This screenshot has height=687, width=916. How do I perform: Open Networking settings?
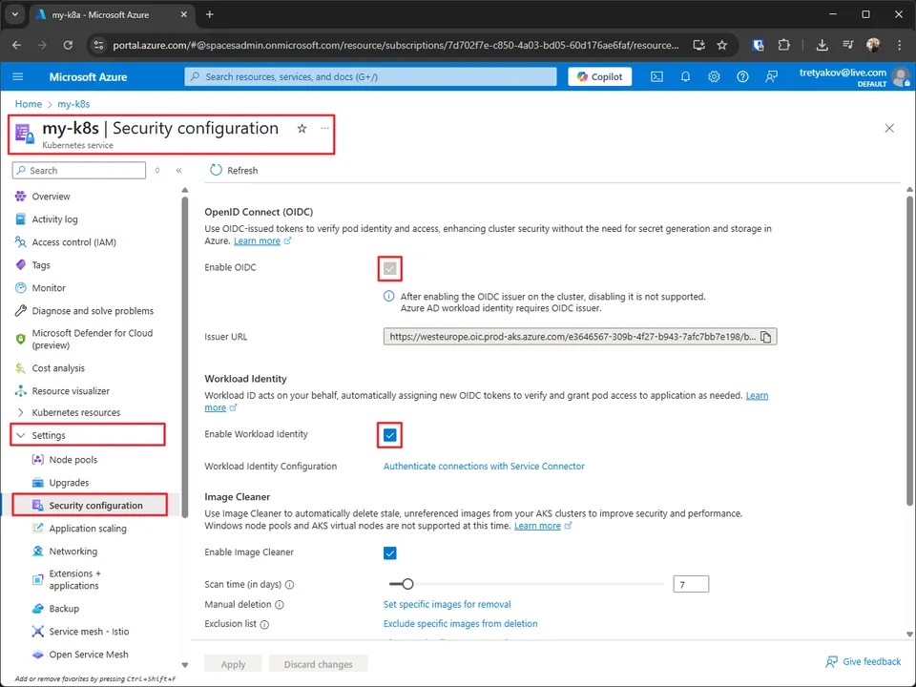click(73, 551)
